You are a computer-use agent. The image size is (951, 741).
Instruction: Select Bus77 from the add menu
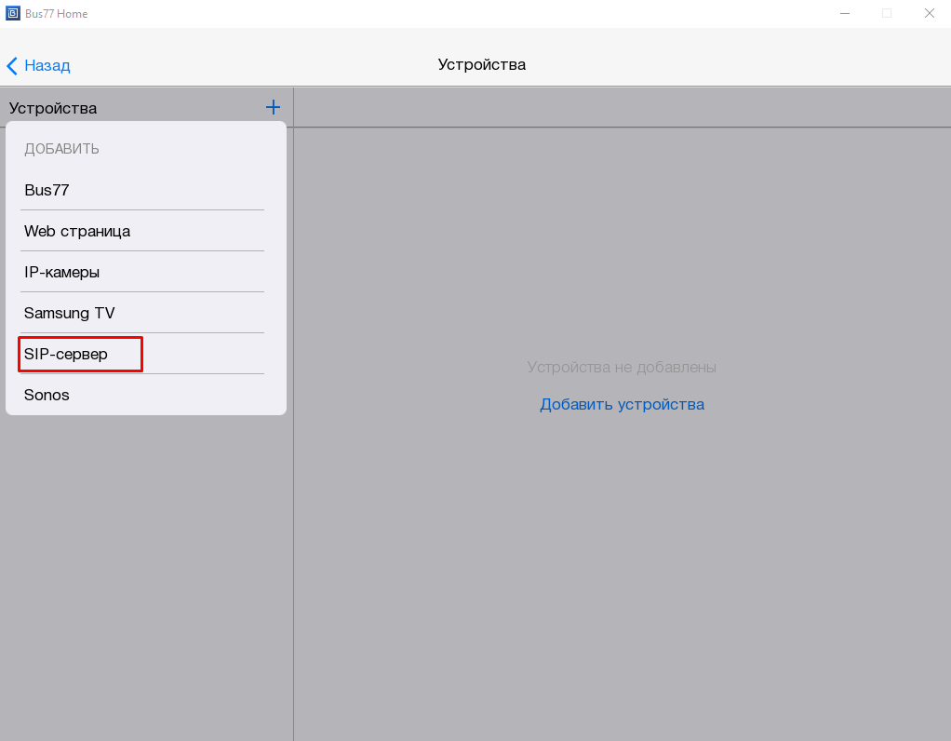tap(47, 190)
